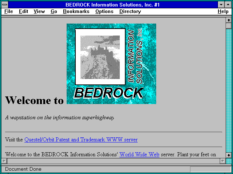233x174 pixels.
Task: Follow the Questel/Orbit Patent and Trademark WWW server link
Action: click(81, 140)
